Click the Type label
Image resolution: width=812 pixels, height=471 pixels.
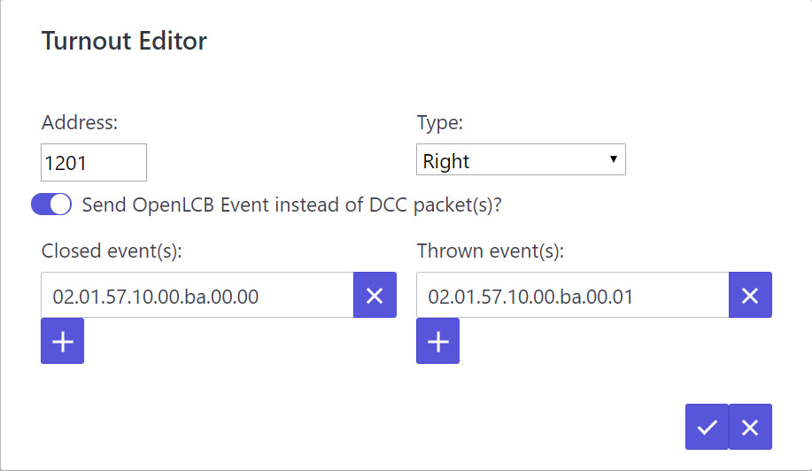click(x=440, y=123)
